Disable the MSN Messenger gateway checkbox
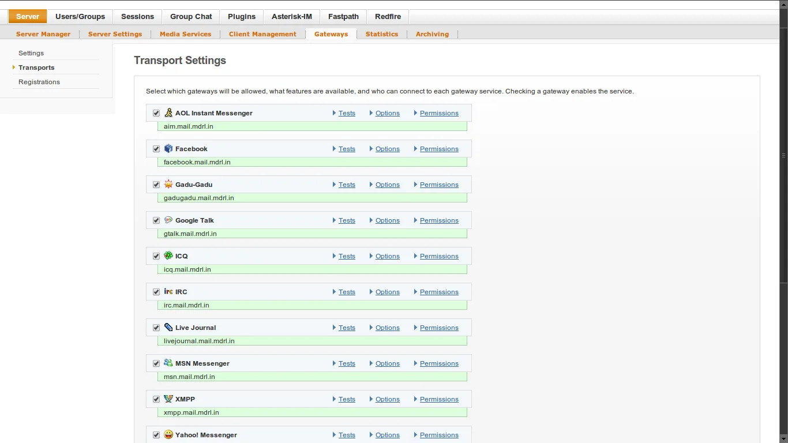This screenshot has width=788, height=443. (x=156, y=363)
